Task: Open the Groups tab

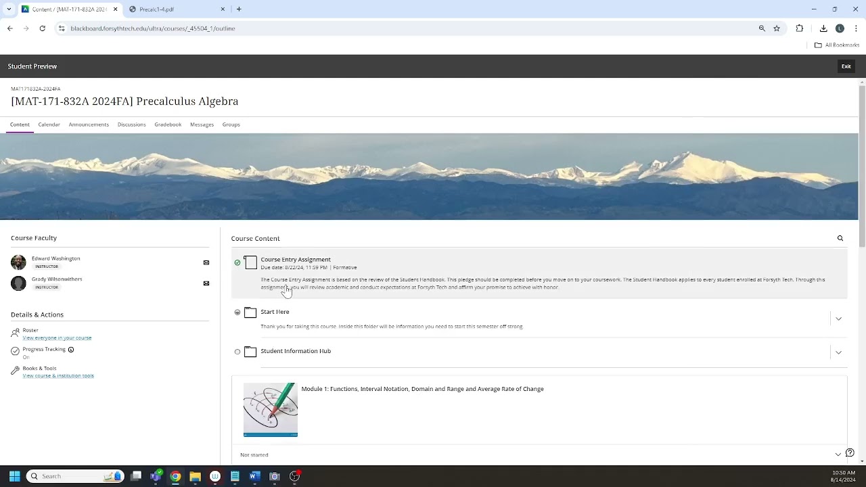Action: (x=231, y=124)
